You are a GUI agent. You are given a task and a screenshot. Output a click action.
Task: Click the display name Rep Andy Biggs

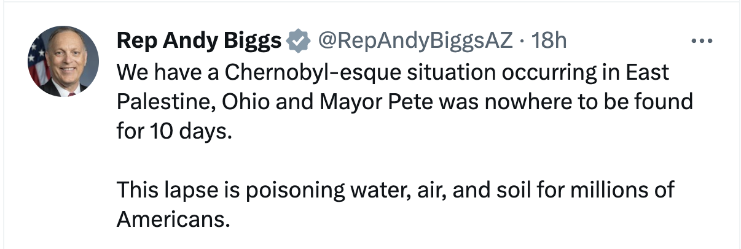click(198, 41)
